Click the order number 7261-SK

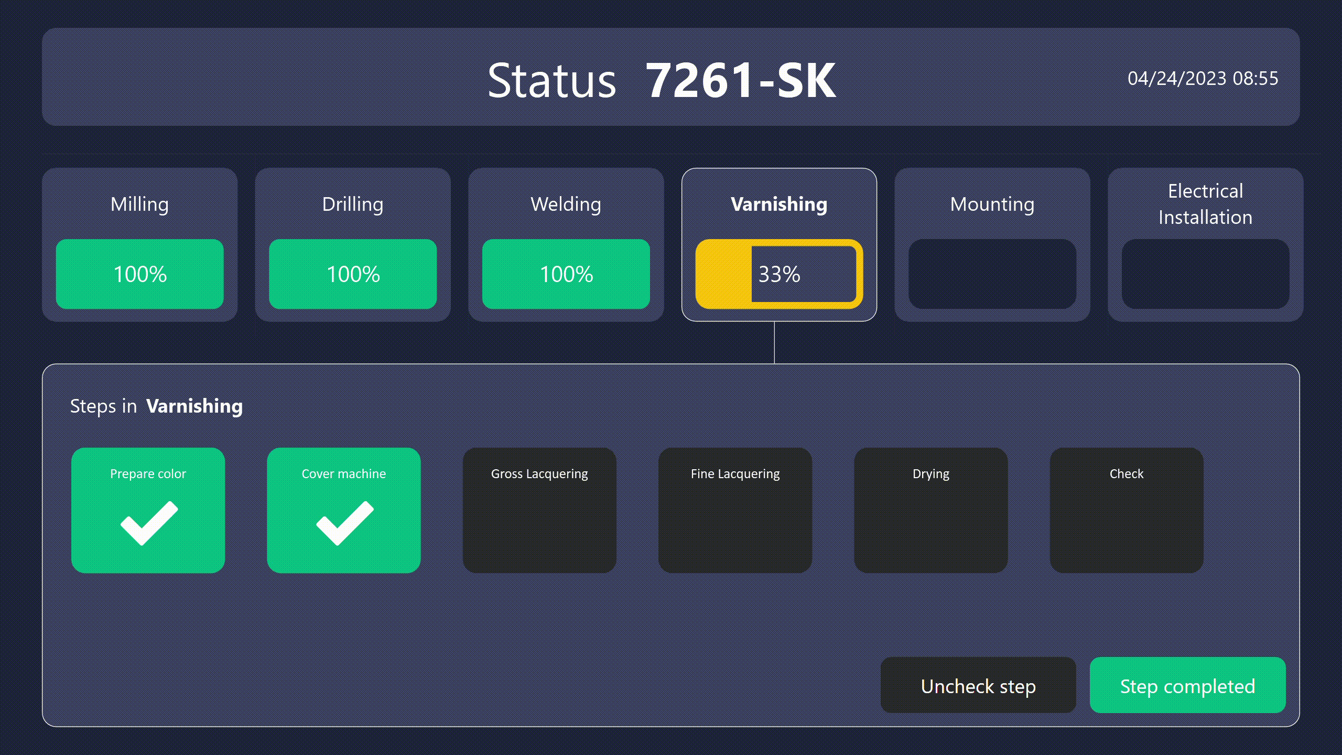coord(740,80)
